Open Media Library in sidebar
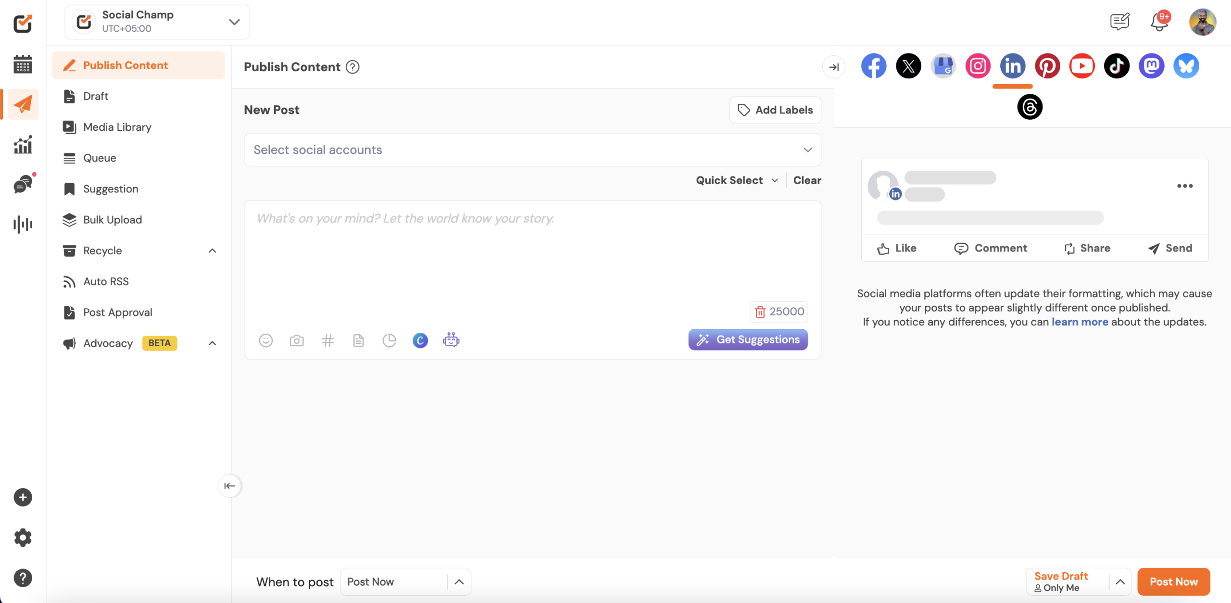 coord(117,127)
